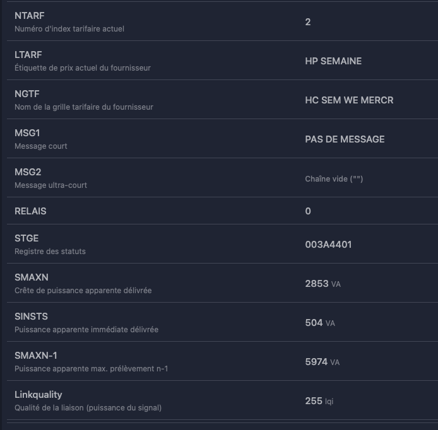This screenshot has width=438, height=430.
Task: Click the STGE attribute name
Action: click(x=27, y=238)
